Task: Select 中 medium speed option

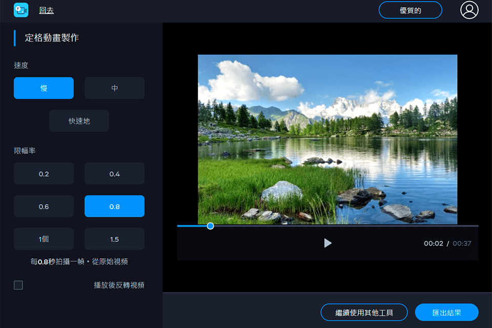Action: click(114, 88)
